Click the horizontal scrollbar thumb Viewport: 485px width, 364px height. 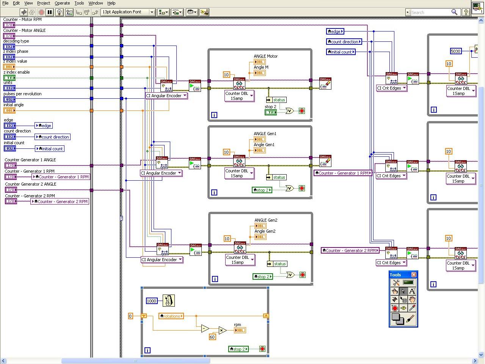(135, 361)
